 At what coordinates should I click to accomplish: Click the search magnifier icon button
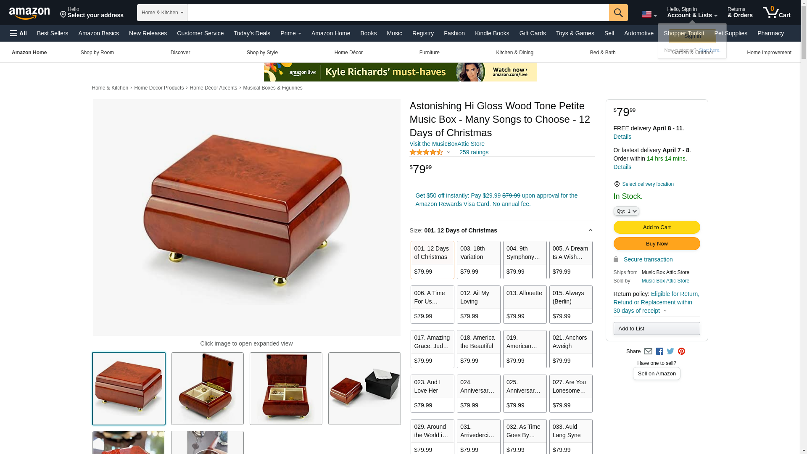(618, 13)
